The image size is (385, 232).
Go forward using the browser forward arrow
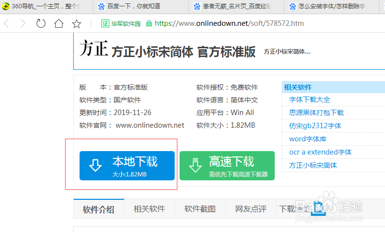coord(23,23)
